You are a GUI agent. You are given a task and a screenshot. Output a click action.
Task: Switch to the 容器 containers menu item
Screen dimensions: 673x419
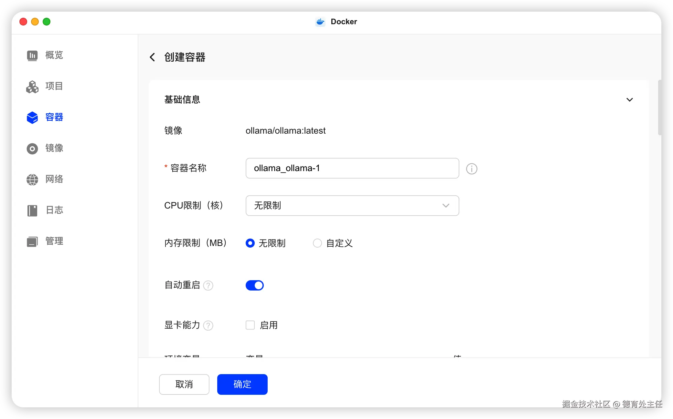pos(45,118)
